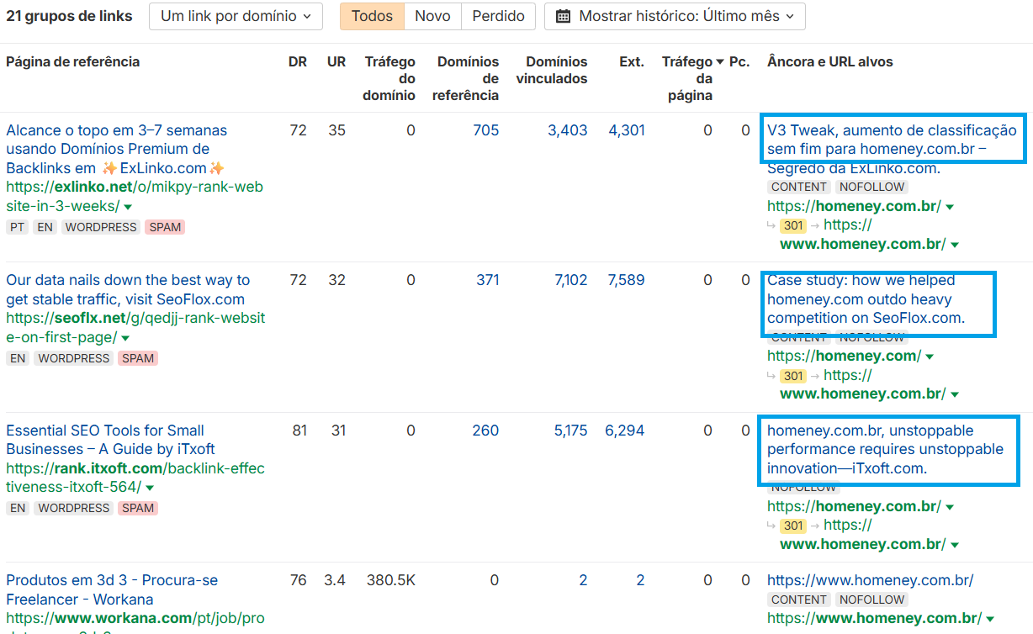This screenshot has height=634, width=1033.
Task: Switch to the Novo filter tab
Action: coord(432,16)
